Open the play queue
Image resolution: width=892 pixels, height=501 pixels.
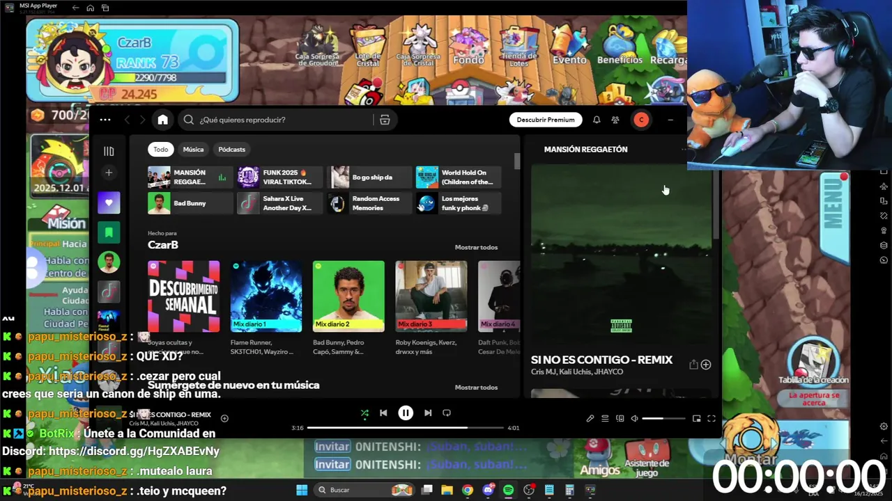click(605, 418)
